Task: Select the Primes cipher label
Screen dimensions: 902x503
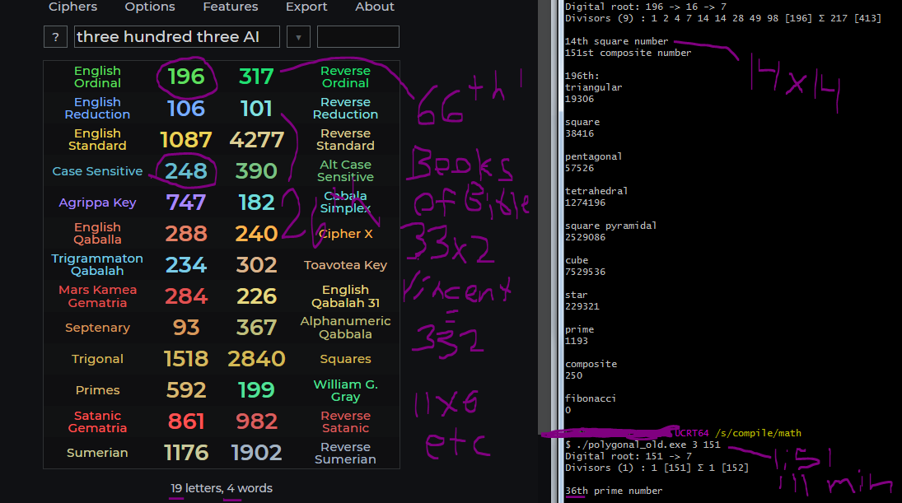Action: pos(97,390)
